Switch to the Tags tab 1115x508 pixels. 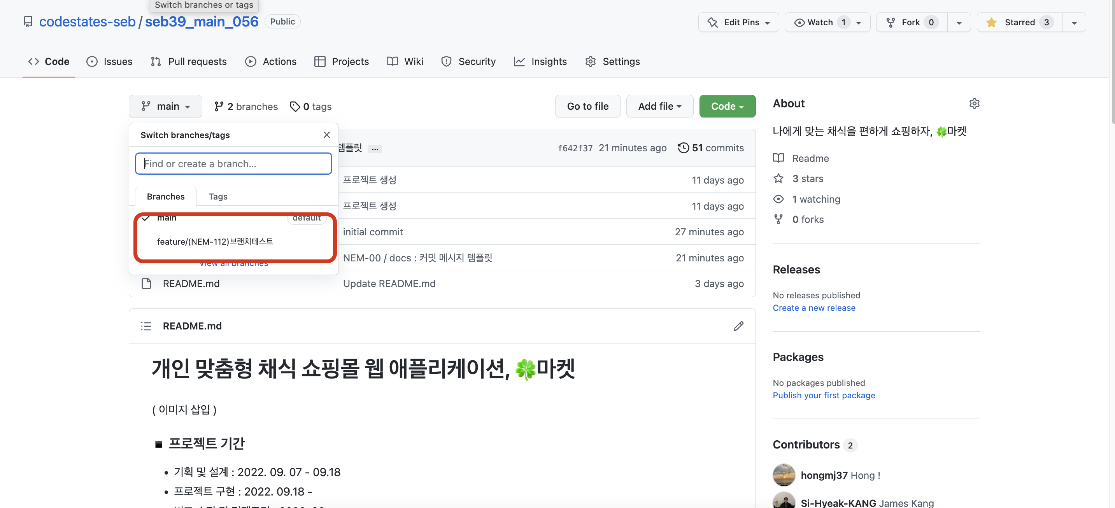tap(218, 196)
